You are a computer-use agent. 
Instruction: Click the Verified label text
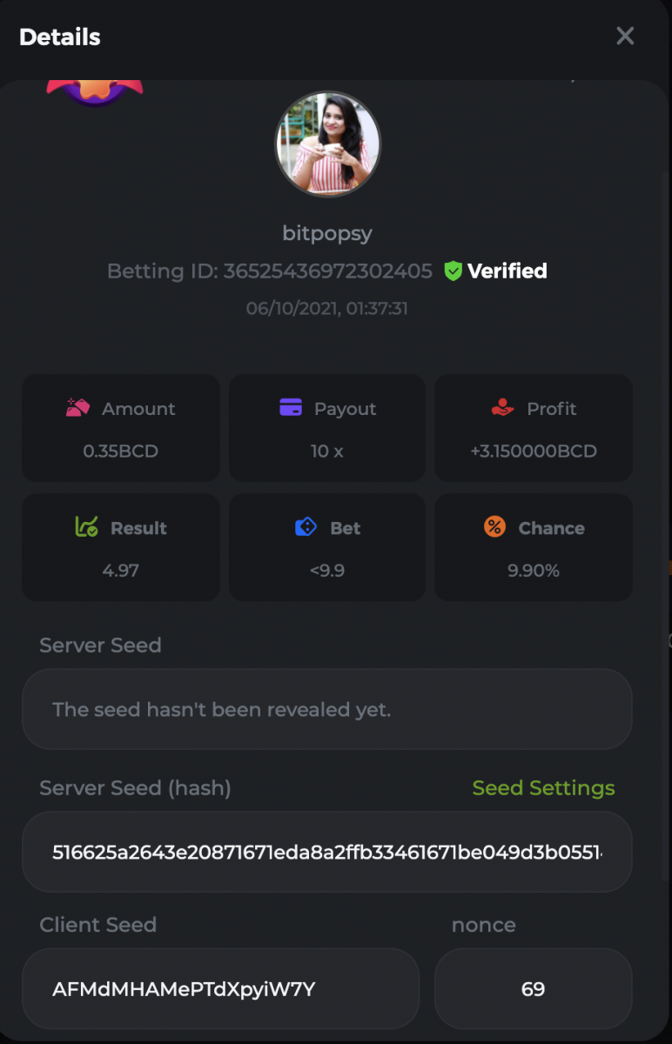coord(507,271)
